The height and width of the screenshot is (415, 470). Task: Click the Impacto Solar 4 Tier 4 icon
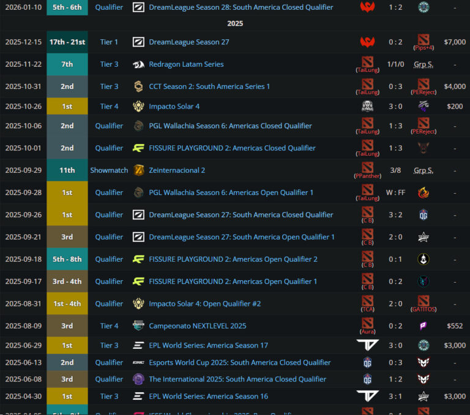(139, 107)
